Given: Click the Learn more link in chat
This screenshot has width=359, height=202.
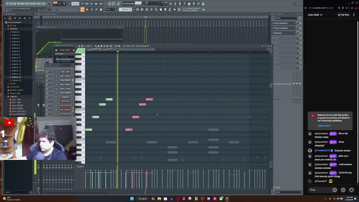Looking at the screenshot, I should click(x=324, y=126).
